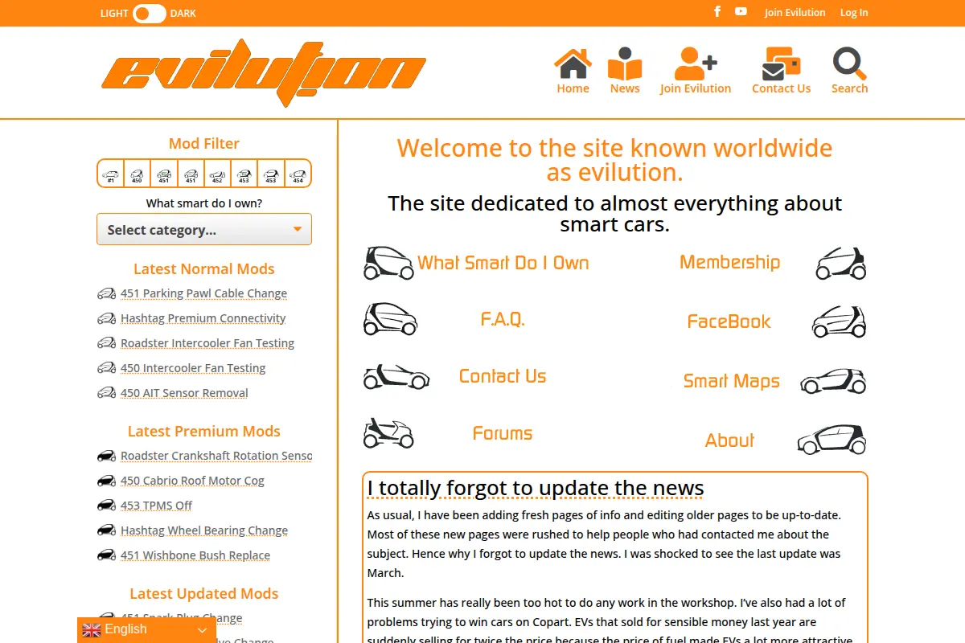The image size is (965, 643).
Task: Open 450 AIT Sensor Removal mod
Action: click(184, 393)
